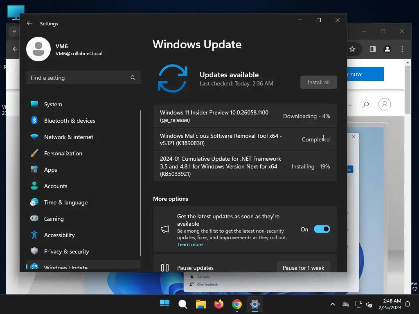This screenshot has width=419, height=314.
Task: Click the blue now button in Chrome page
Action: (365, 74)
